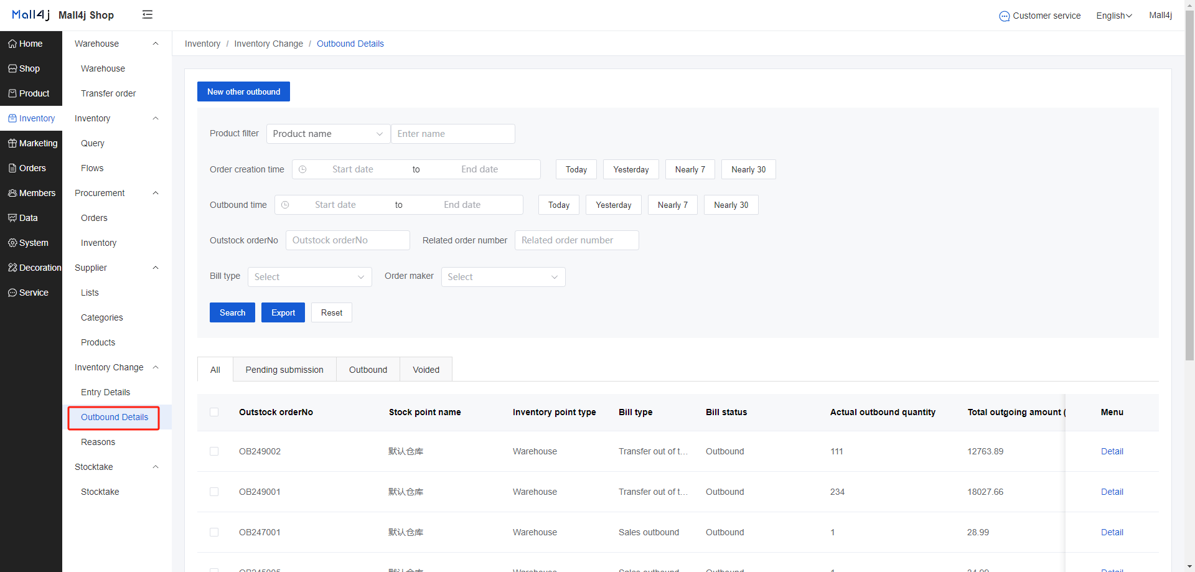Open the Product name filter dropdown
The height and width of the screenshot is (572, 1195).
pyautogui.click(x=328, y=134)
